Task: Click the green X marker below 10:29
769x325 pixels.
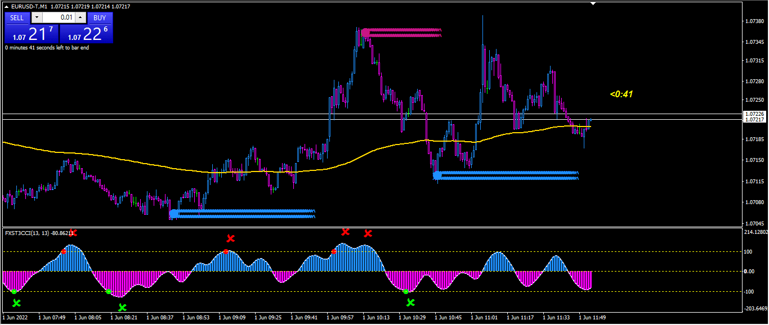Action: click(x=410, y=303)
